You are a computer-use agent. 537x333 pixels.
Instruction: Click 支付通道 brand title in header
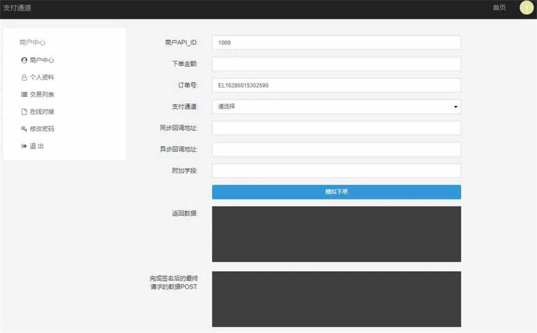click(17, 8)
